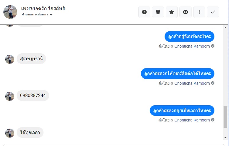Click the spam report octagon icon
The image size is (229, 146).
[x=144, y=12]
